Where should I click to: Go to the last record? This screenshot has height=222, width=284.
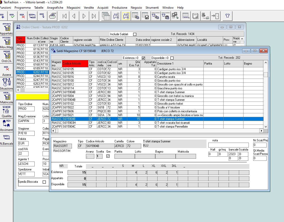click(x=94, y=16)
